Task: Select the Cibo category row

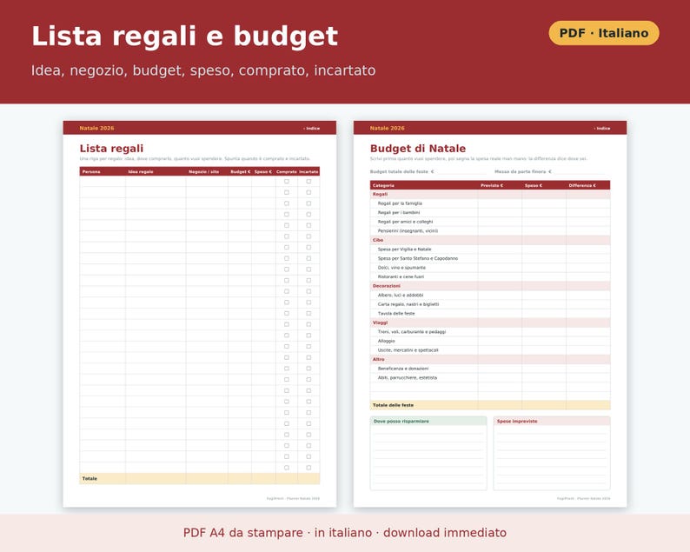Action: (490, 240)
